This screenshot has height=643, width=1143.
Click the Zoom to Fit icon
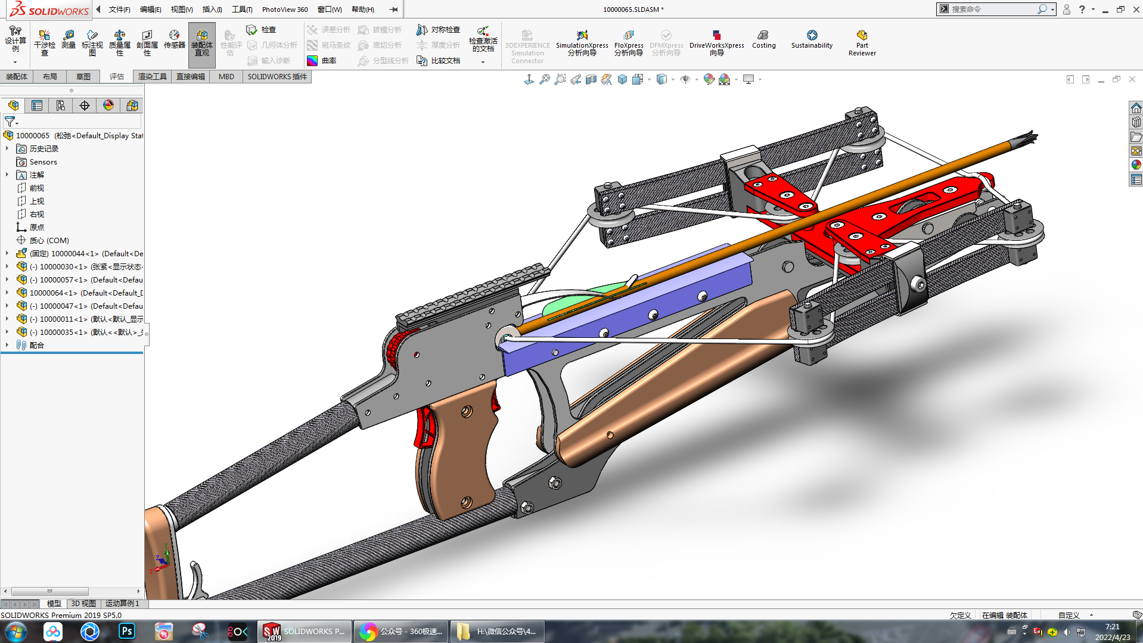click(544, 79)
